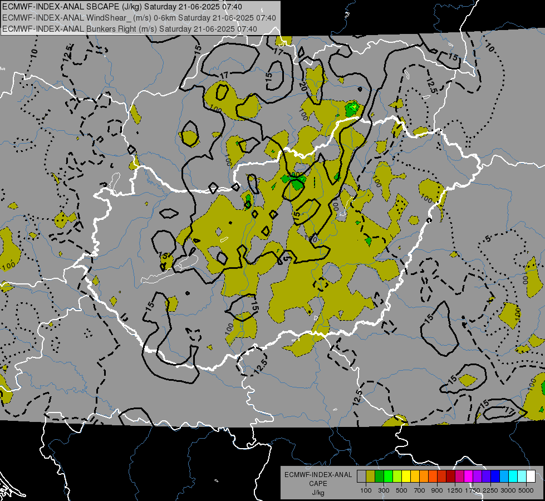Pick the bright magenta swatch left of 1750
The height and width of the screenshot is (501, 545).
468,477
